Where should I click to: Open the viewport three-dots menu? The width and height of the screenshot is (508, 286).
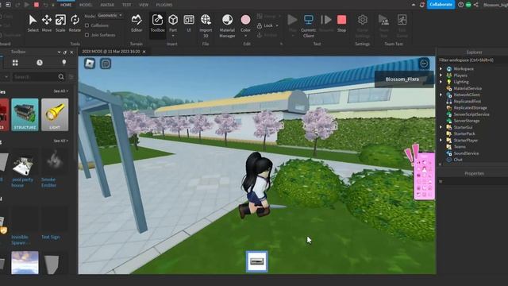[x=424, y=64]
